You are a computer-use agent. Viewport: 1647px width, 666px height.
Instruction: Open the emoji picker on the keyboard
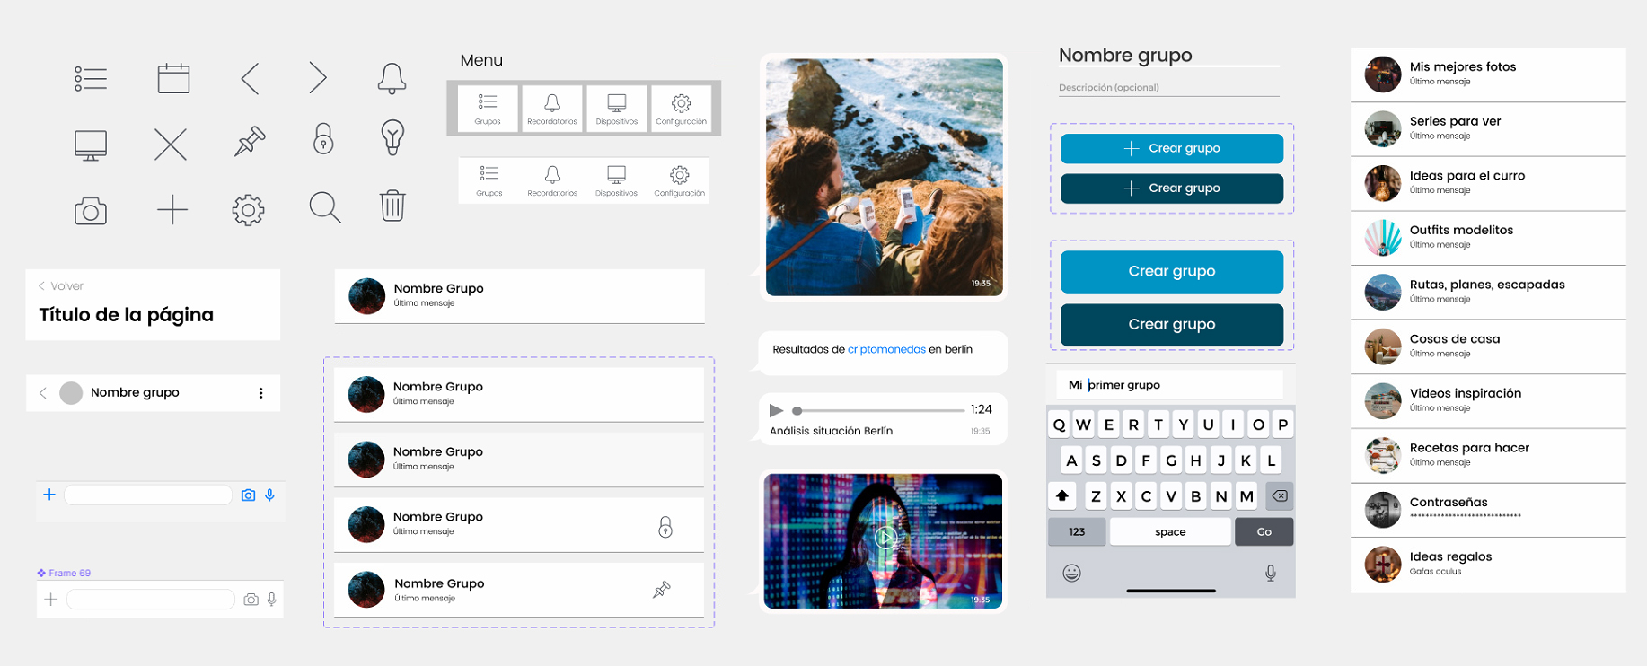point(1071,573)
